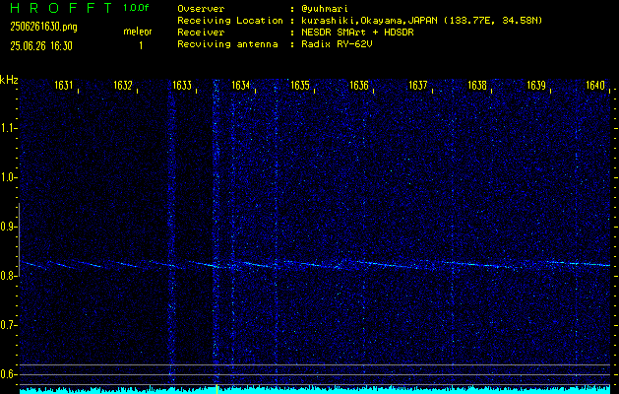Screen dimensions: 619x394
Task: Click the meteor count value 1
Action: (x=141, y=46)
